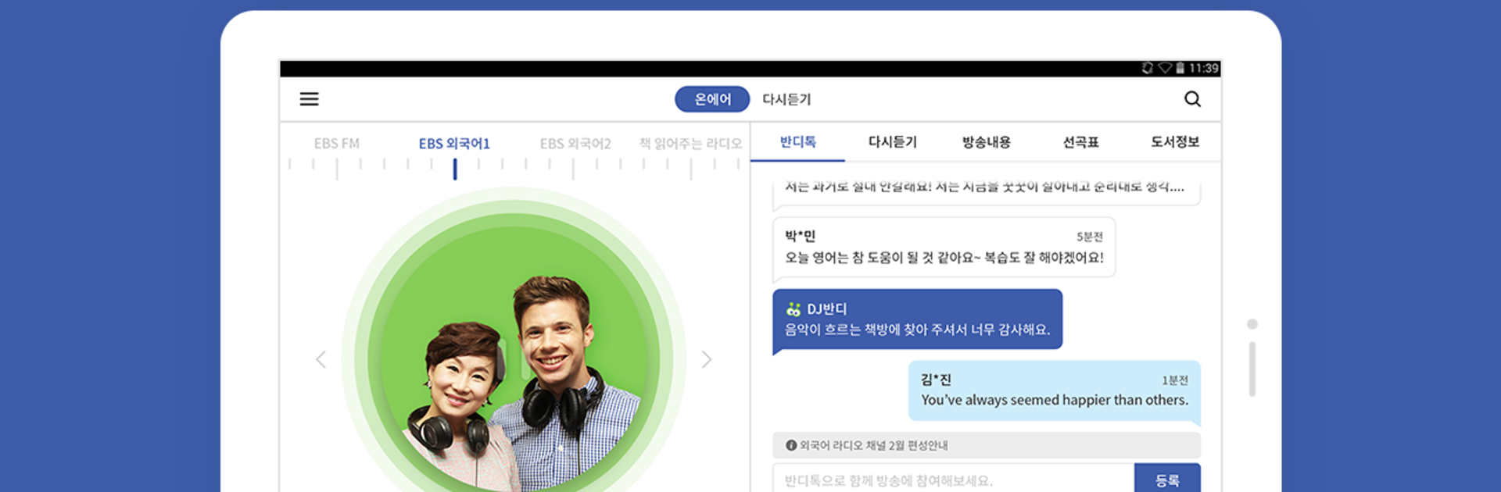Open the hamburger menu

(309, 99)
